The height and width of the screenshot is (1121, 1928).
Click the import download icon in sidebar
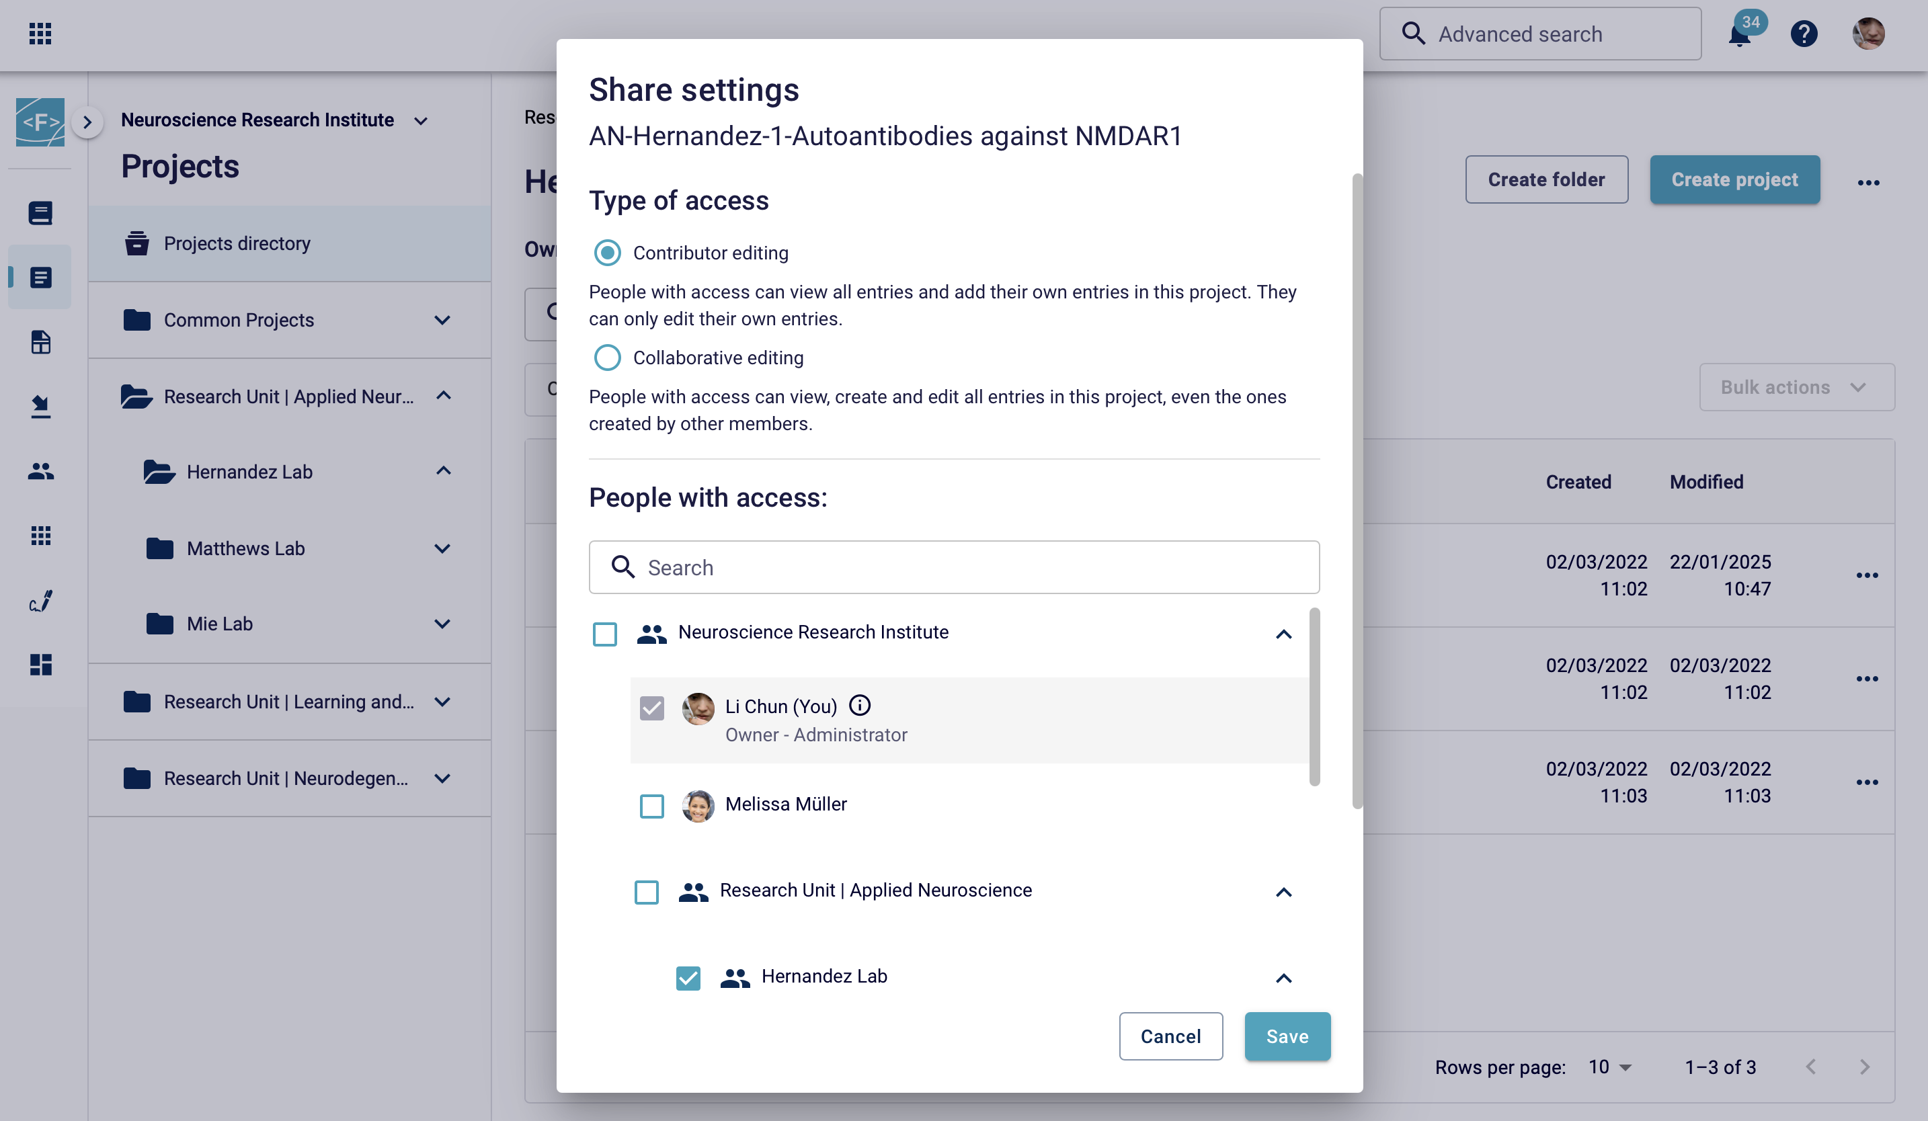(40, 406)
